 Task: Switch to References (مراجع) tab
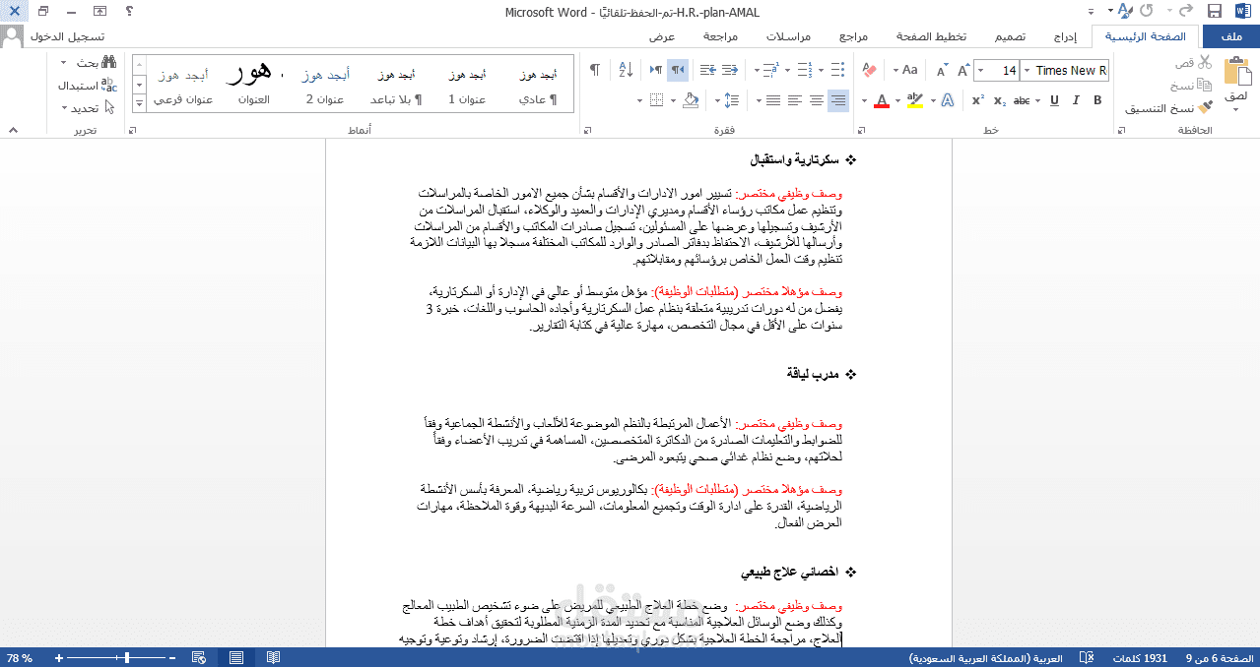tap(853, 36)
